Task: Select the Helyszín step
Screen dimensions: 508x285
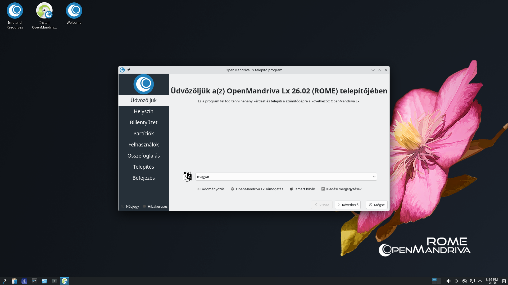Action: coord(144,111)
